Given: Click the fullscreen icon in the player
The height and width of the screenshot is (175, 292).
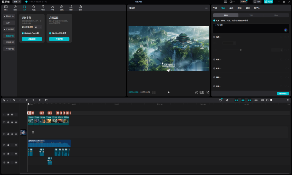Looking at the screenshot, I should 208,92.
